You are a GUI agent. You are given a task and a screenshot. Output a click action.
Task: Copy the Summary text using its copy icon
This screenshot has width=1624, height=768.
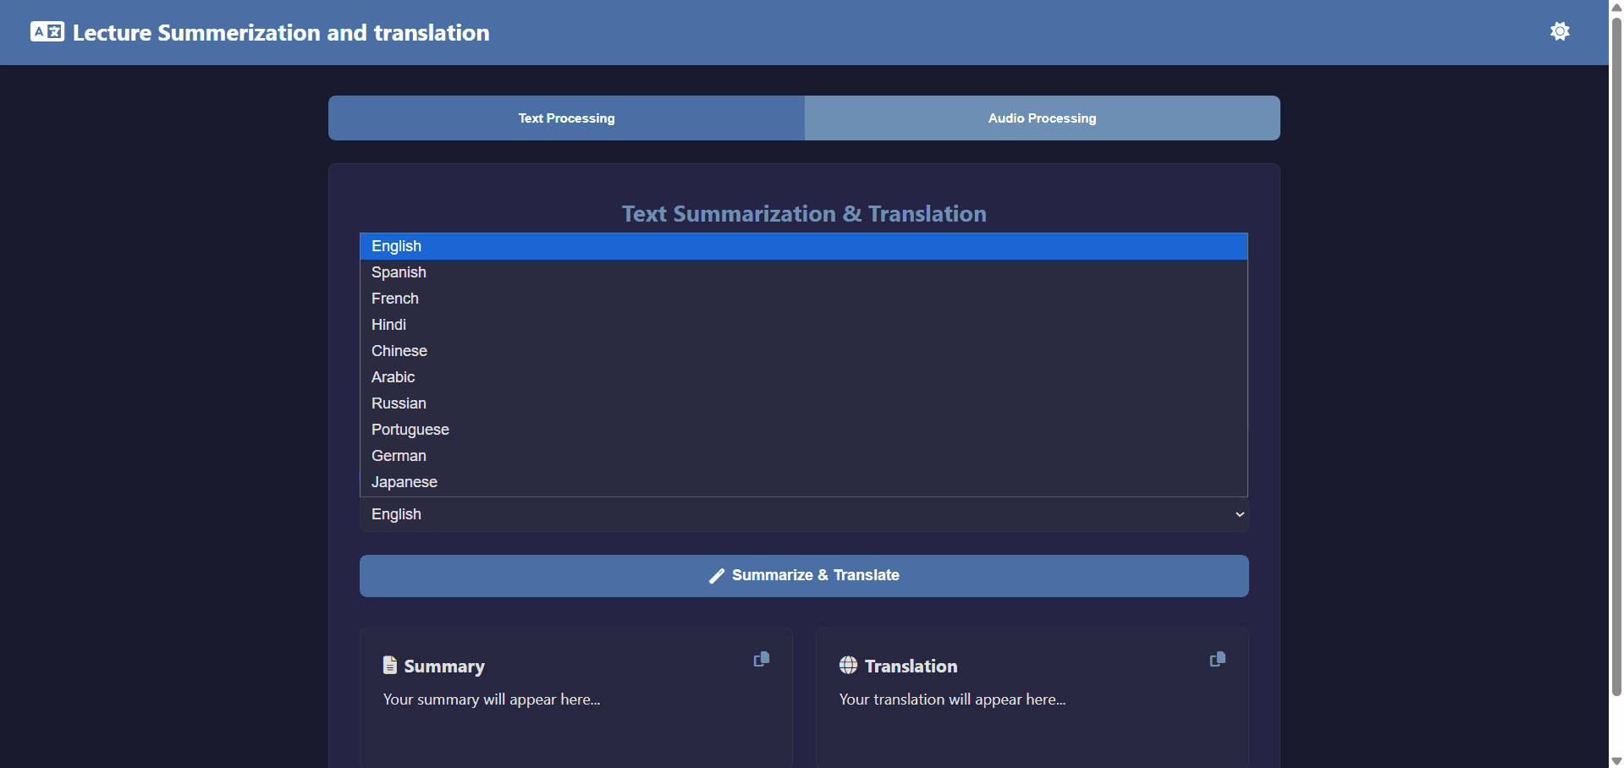(x=760, y=659)
